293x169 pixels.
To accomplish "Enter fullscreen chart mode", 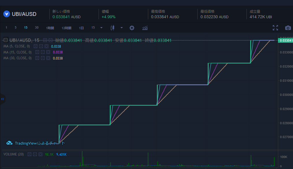I will click(x=275, y=28).
